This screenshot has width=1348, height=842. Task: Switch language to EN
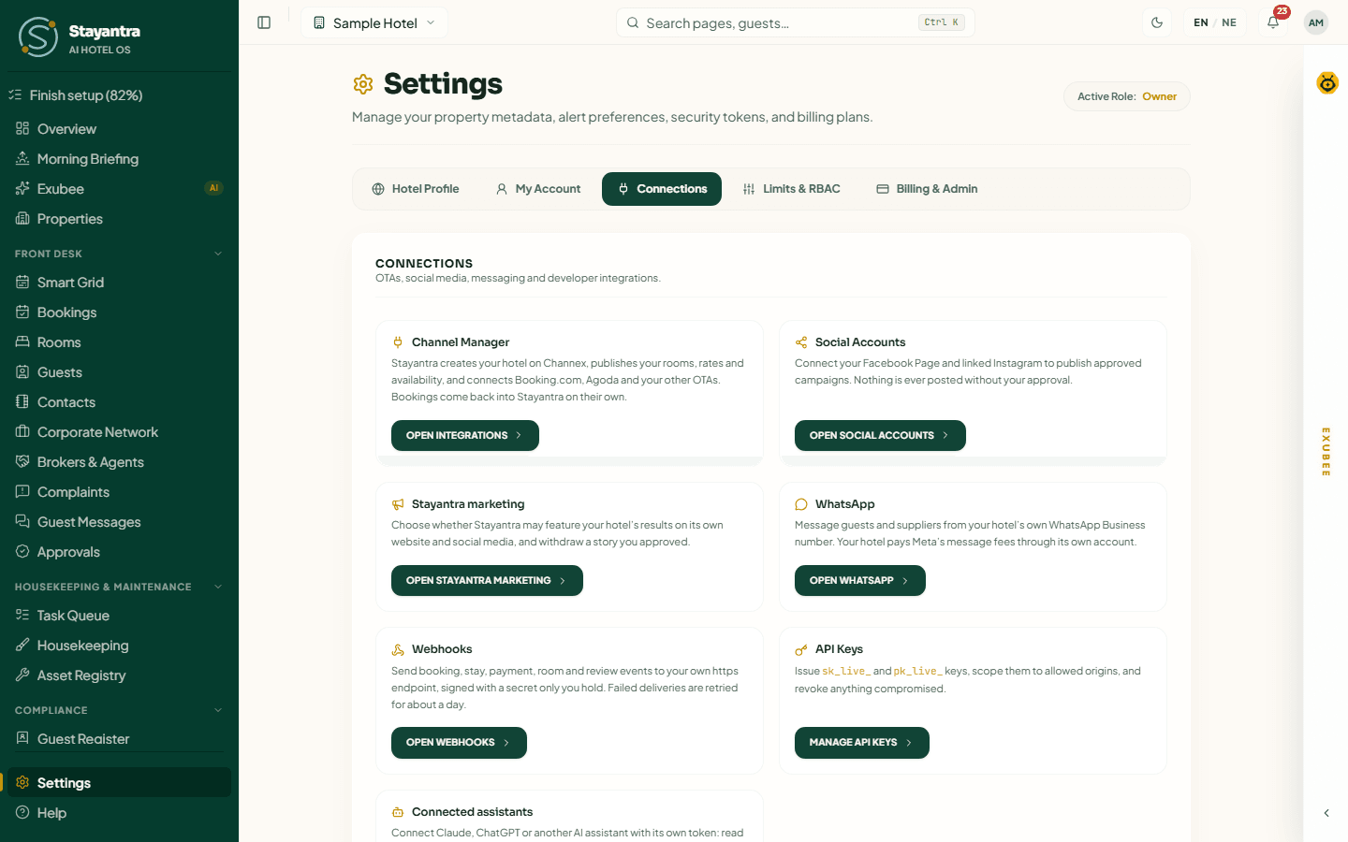tap(1201, 22)
